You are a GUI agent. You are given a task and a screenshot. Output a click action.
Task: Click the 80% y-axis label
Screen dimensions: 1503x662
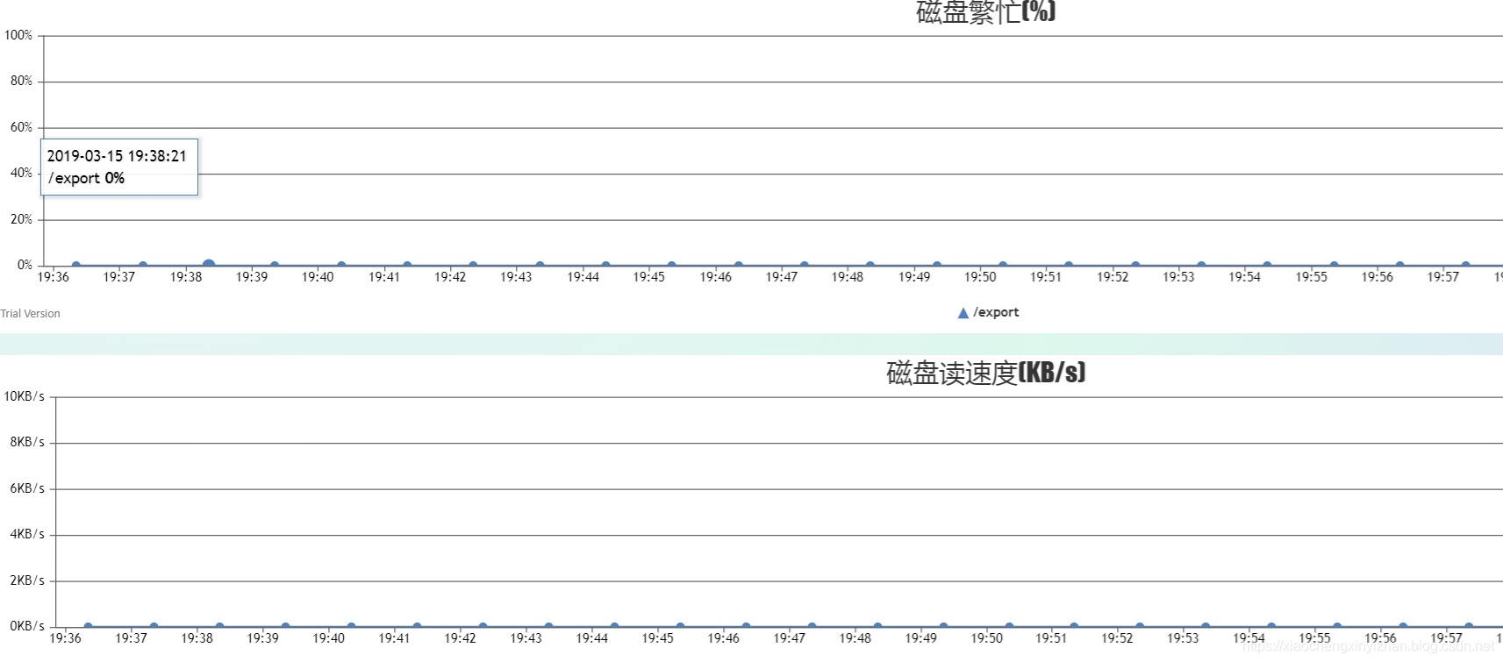[x=21, y=81]
